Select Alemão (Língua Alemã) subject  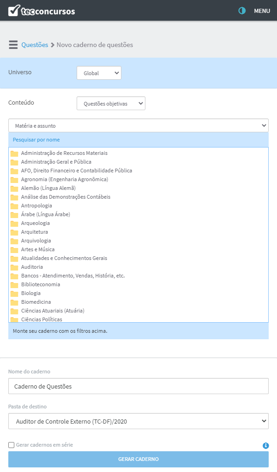(x=48, y=188)
